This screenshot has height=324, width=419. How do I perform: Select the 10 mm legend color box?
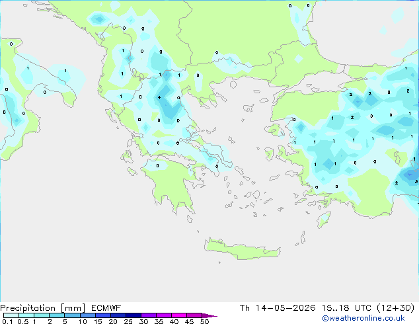tap(88, 315)
